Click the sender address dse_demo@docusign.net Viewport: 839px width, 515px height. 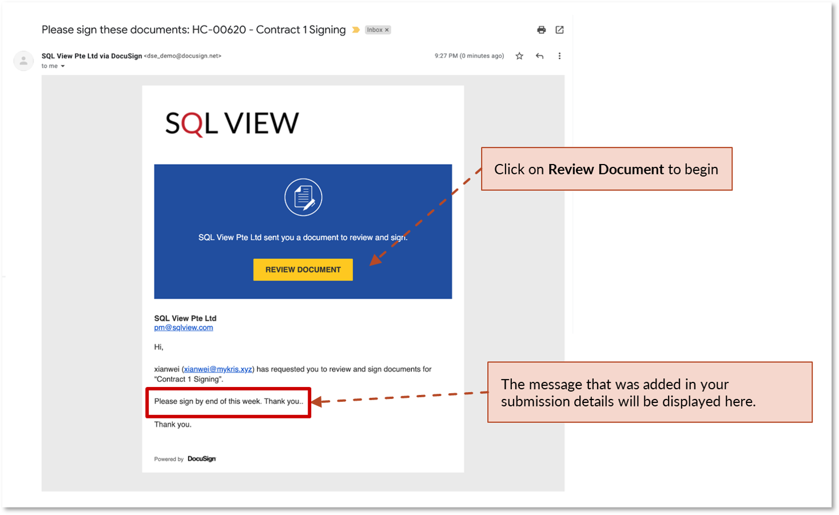tap(182, 56)
